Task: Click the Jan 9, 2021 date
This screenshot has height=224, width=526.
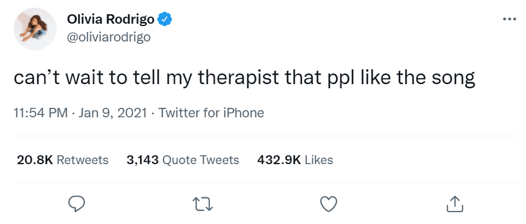Action: point(113,113)
